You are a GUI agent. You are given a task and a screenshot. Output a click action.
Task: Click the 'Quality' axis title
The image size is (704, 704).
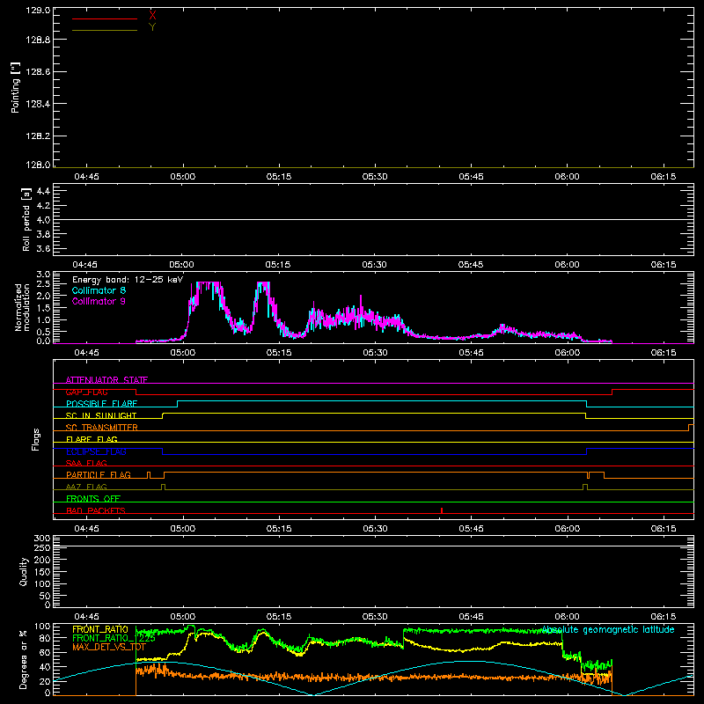click(x=24, y=571)
